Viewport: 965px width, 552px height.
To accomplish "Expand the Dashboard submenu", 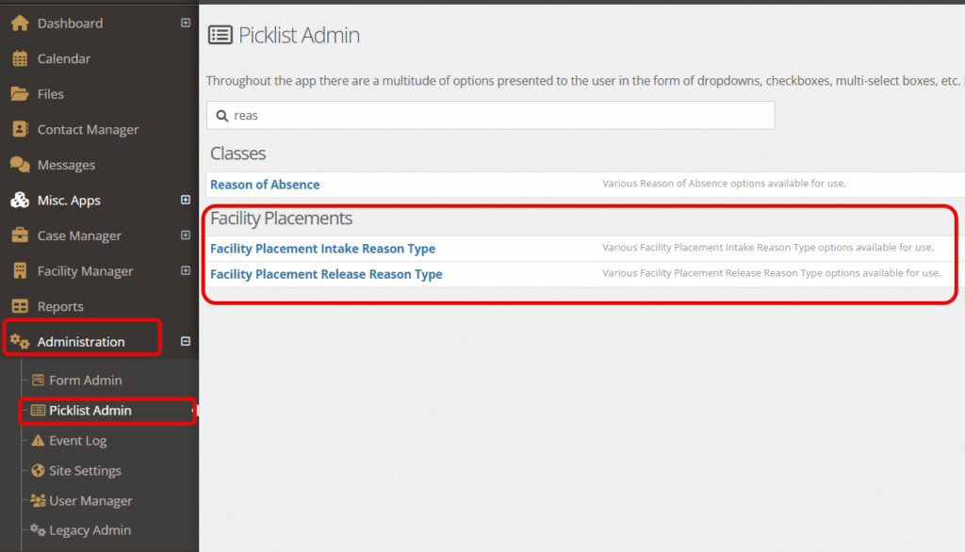I will 186,23.
